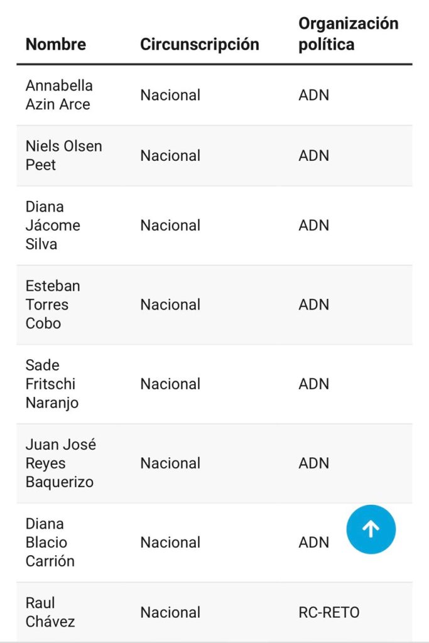Select Nacional in Juan José Reyes row

tap(170, 463)
